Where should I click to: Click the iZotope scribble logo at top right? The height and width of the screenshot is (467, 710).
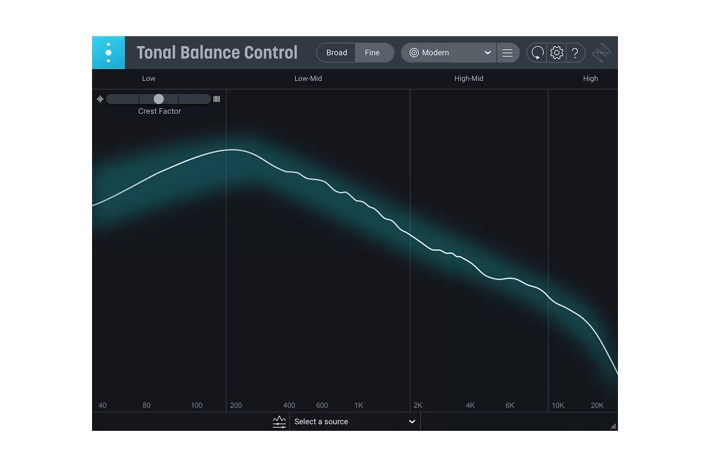[x=602, y=53]
